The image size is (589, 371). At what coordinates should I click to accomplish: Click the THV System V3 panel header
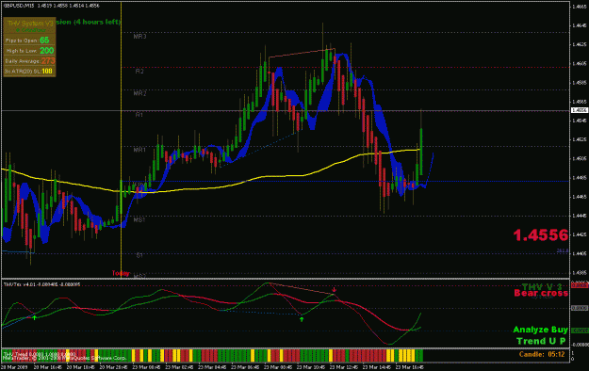pyautogui.click(x=29, y=24)
